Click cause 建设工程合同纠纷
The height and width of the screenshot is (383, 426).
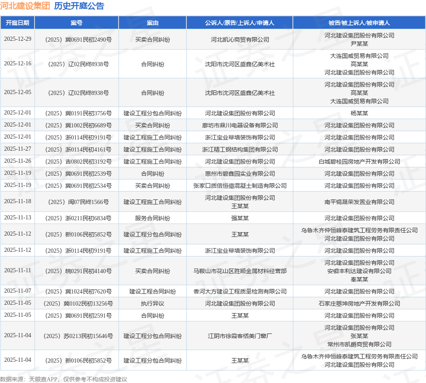coord(152,292)
